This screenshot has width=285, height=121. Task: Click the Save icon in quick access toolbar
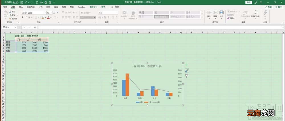(x=22, y=3)
